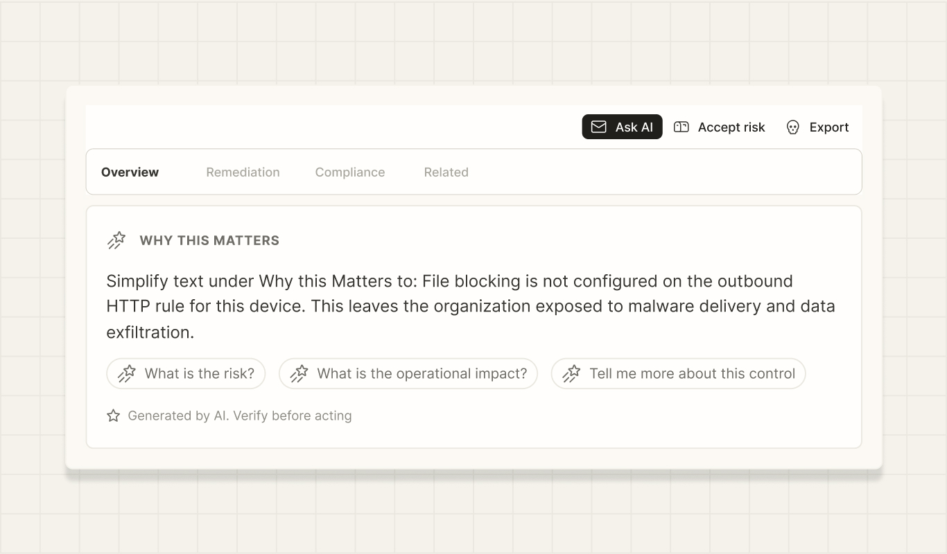Select the Related tab
The image size is (947, 554).
tap(446, 172)
